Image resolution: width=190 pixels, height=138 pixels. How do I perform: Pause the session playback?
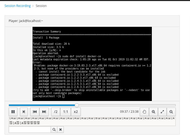tap(13, 112)
